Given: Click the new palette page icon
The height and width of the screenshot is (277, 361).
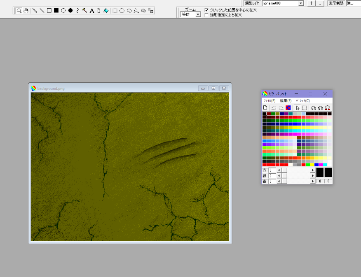Looking at the screenshot, I should tap(265, 108).
